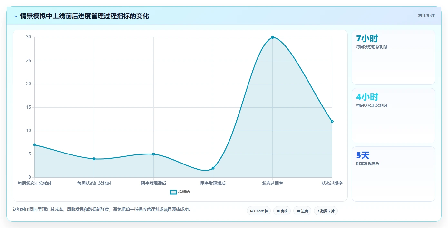Click the 进度 badge icon
The height and width of the screenshot is (228, 448).
click(x=298, y=211)
